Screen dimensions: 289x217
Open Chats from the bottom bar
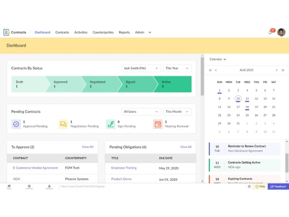pos(9,186)
